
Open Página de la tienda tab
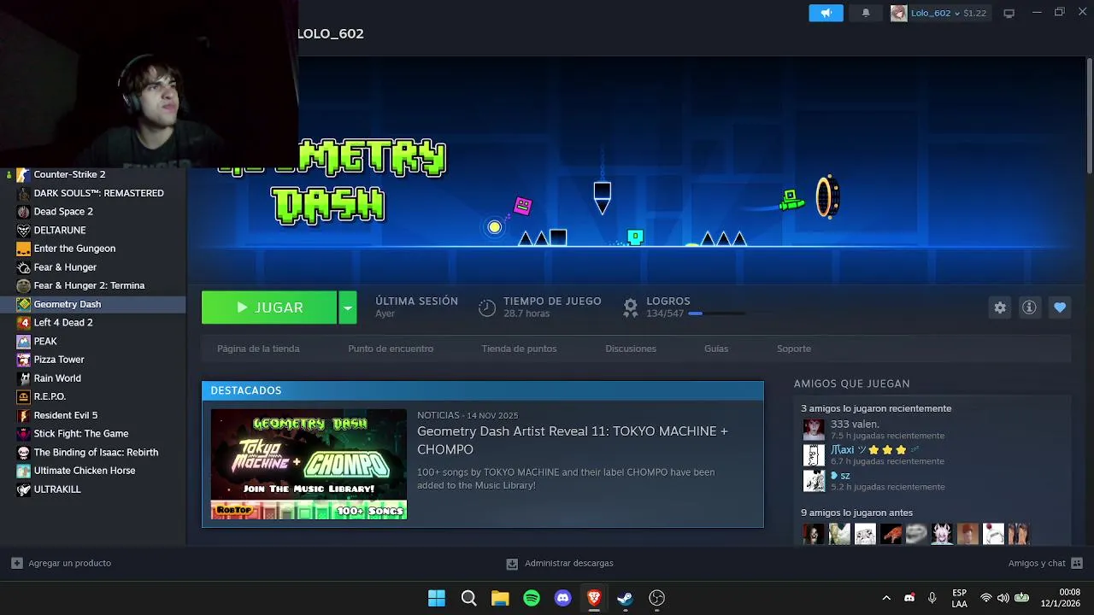[x=258, y=348]
